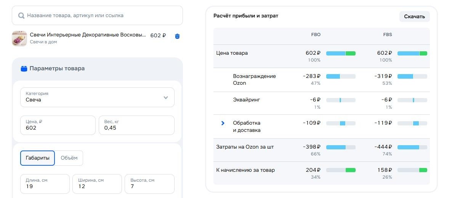452x198 pixels.
Task: Click the FBO Цена товара progress bar
Action: (x=341, y=54)
